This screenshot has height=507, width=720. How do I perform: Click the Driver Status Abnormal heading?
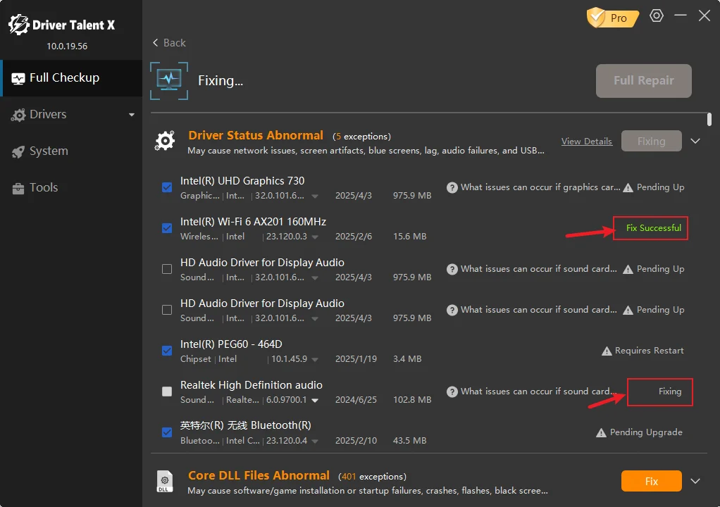click(x=256, y=135)
